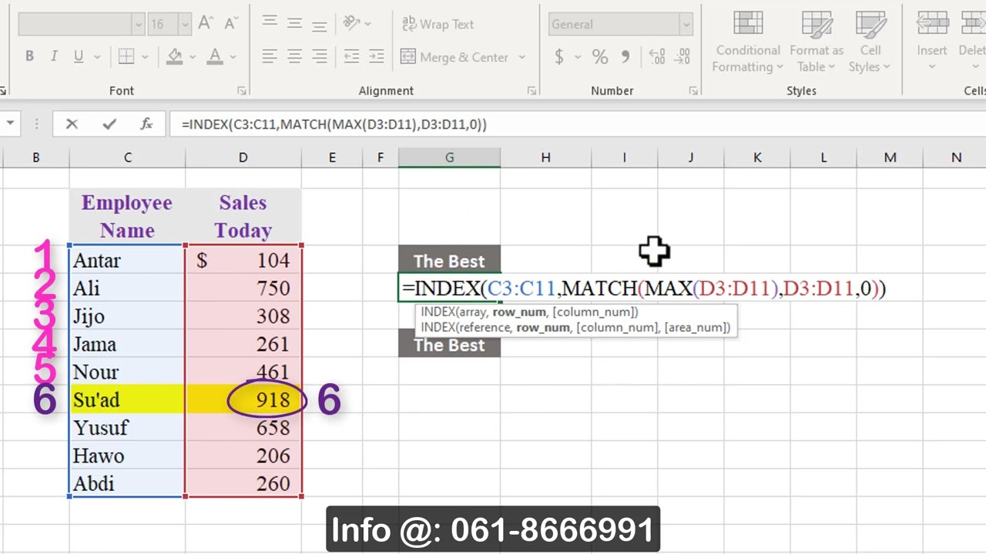Apply Percent Style
986x554 pixels.
point(600,57)
